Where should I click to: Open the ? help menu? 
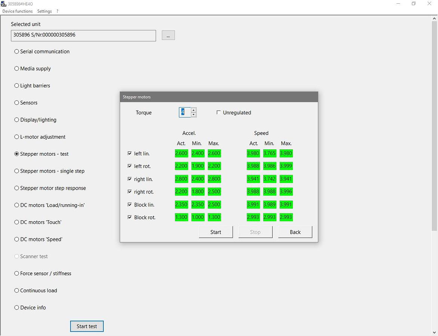[x=58, y=11]
